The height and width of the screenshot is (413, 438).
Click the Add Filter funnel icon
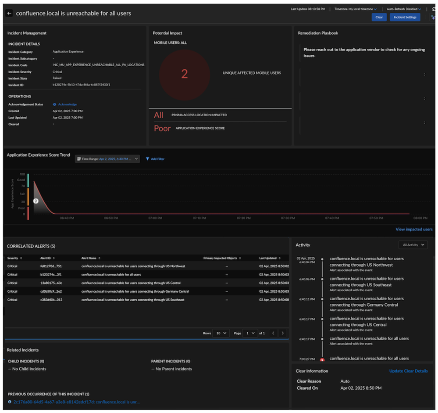148,159
